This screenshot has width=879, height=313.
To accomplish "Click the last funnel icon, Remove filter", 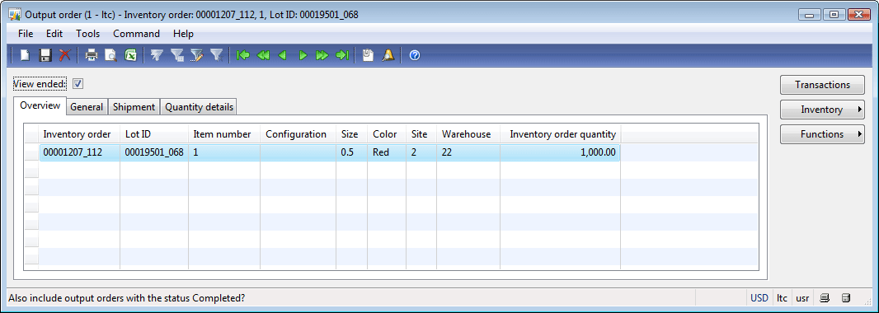I will coord(216,55).
